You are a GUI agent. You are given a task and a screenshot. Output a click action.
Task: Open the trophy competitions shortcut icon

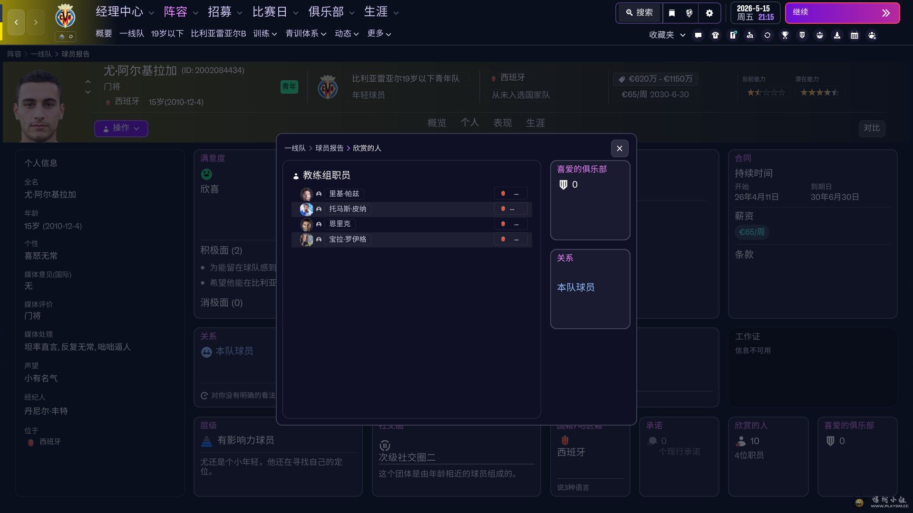(785, 35)
